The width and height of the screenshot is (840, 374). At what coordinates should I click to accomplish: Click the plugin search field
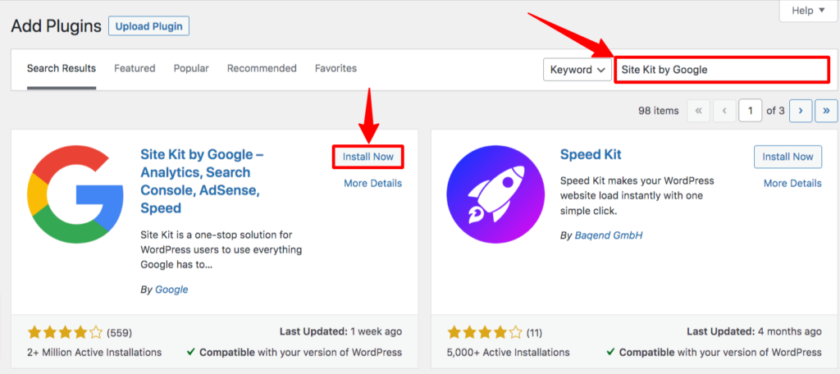pos(721,70)
